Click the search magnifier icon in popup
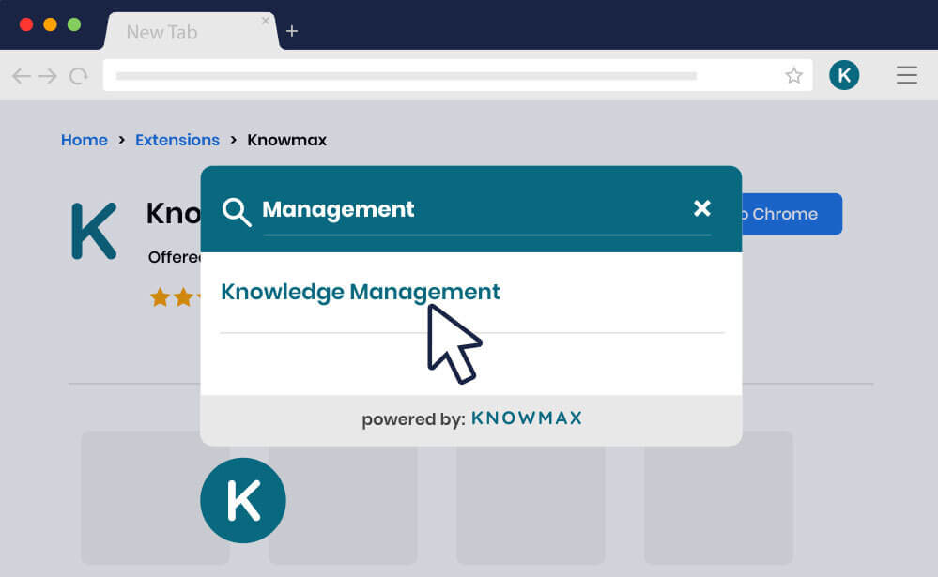The height and width of the screenshot is (577, 938). tap(237, 212)
